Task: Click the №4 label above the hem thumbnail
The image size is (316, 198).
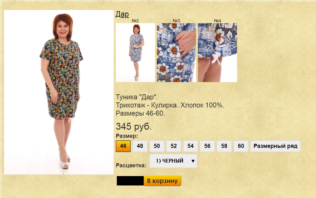Action: coord(217,21)
